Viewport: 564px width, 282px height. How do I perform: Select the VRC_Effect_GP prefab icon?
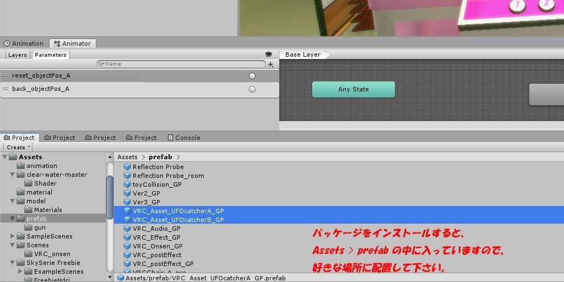(x=127, y=237)
